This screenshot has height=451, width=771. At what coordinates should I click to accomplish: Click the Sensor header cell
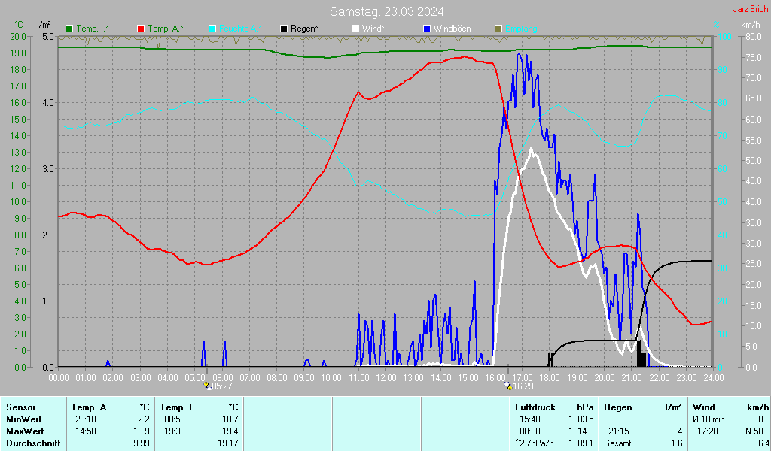pyautogui.click(x=20, y=407)
